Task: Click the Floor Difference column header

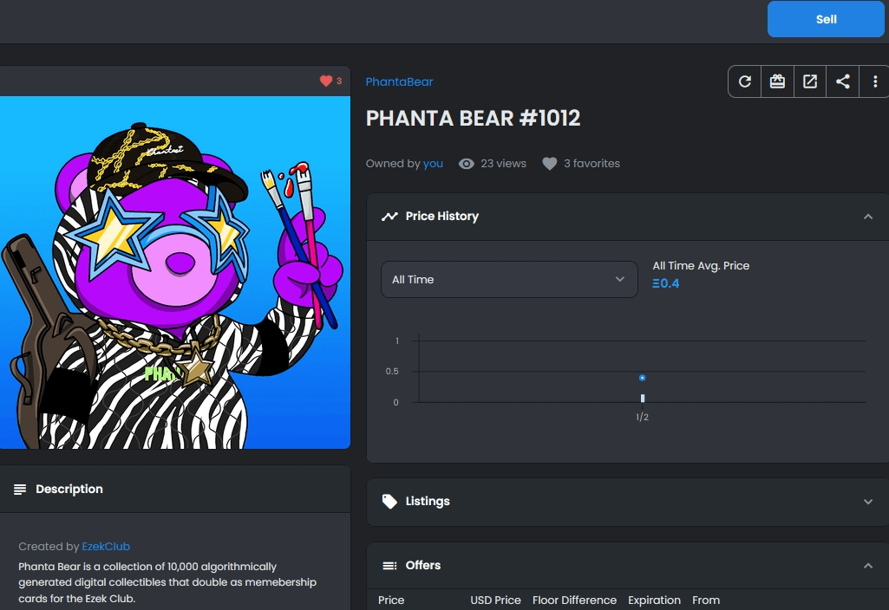Action: click(x=574, y=600)
